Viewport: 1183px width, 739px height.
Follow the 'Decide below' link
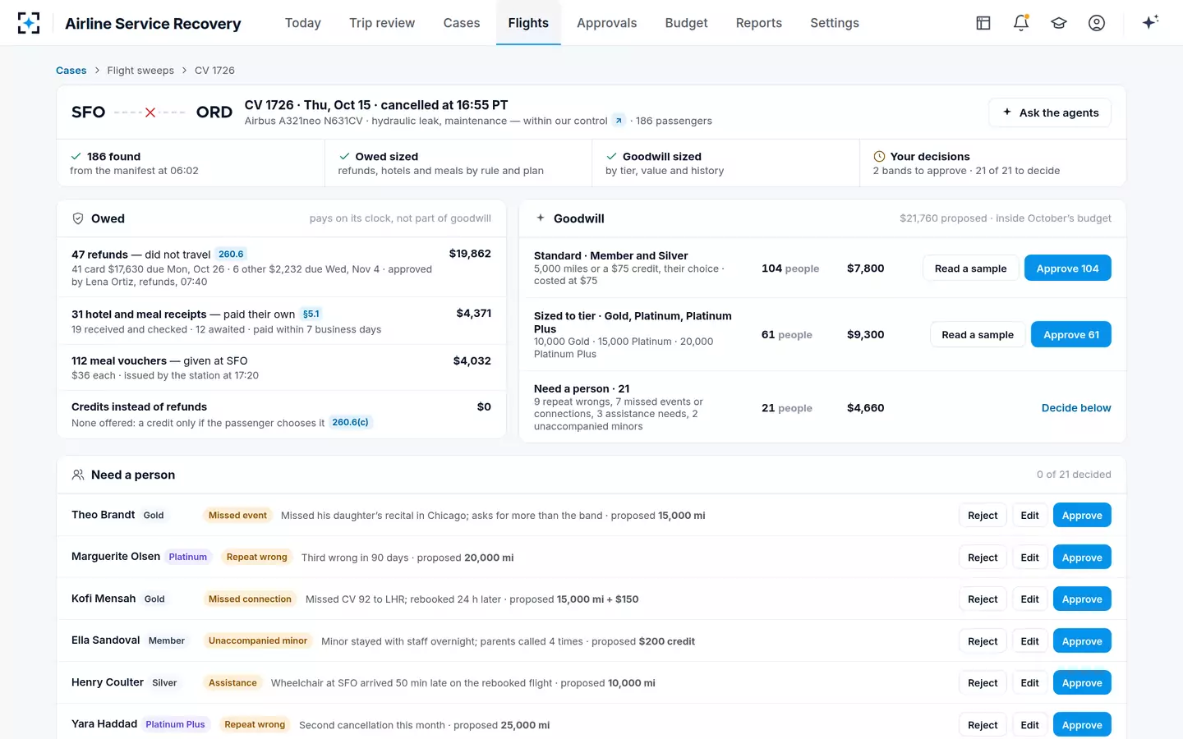coord(1076,408)
